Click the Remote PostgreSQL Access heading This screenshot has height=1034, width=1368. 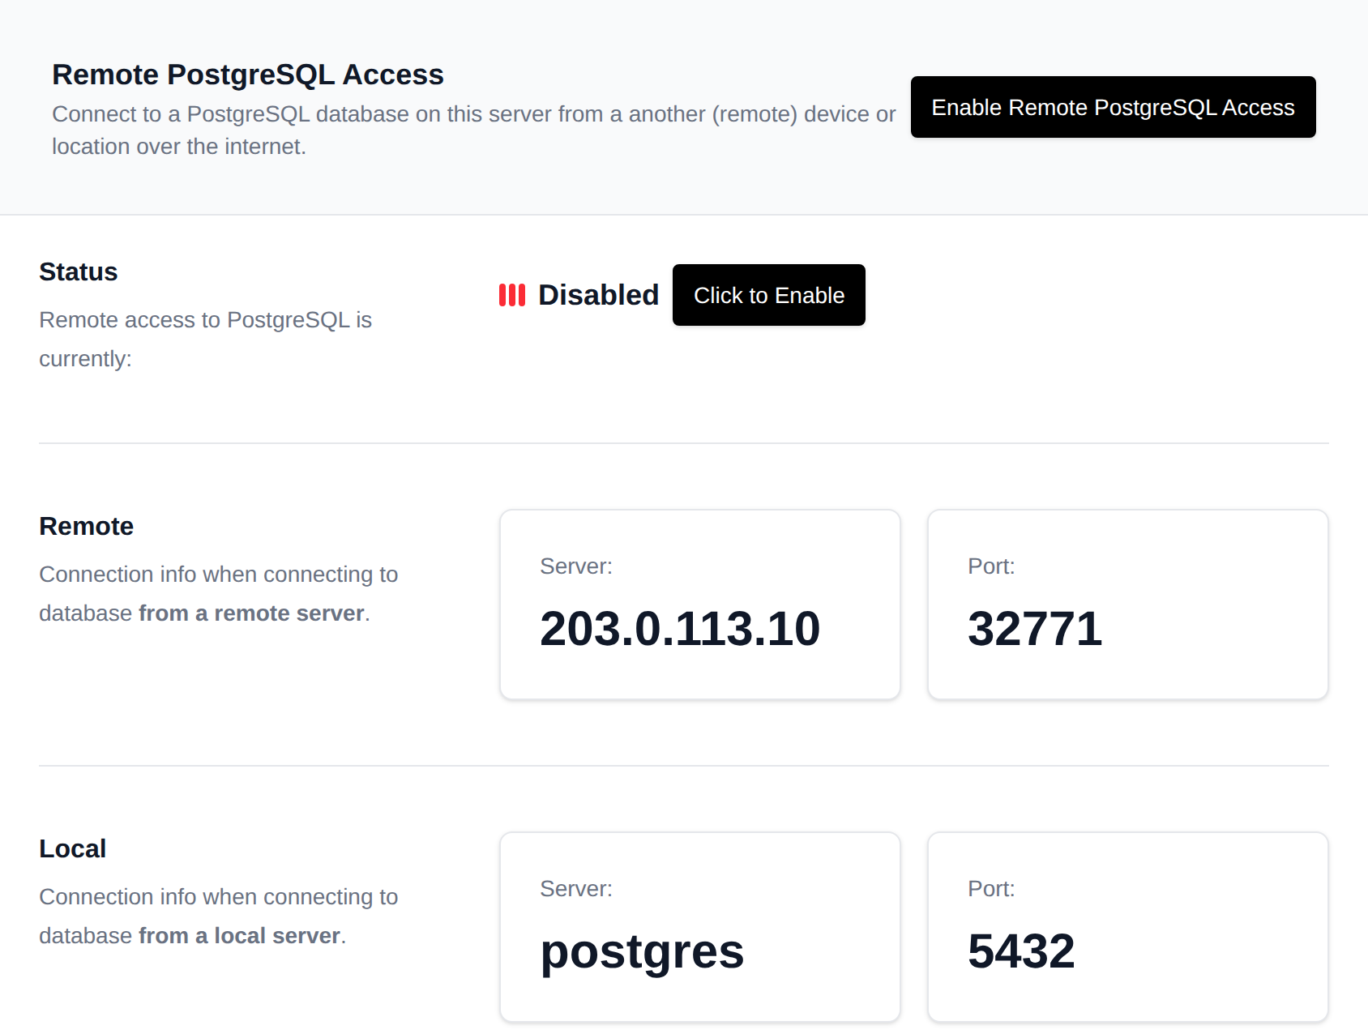pos(248,75)
